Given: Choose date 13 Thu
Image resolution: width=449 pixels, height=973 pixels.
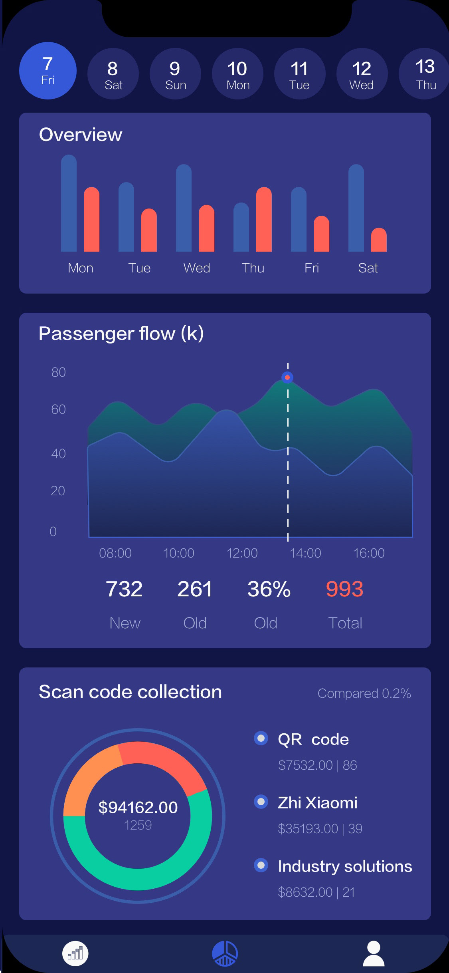Looking at the screenshot, I should tap(424, 74).
